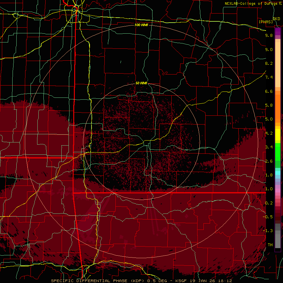Image resolution: width=283 pixels, height=283 pixels.
Task: Click the KSGF 19 JAN 26 18:12 timestamp
Action: (x=204, y=281)
